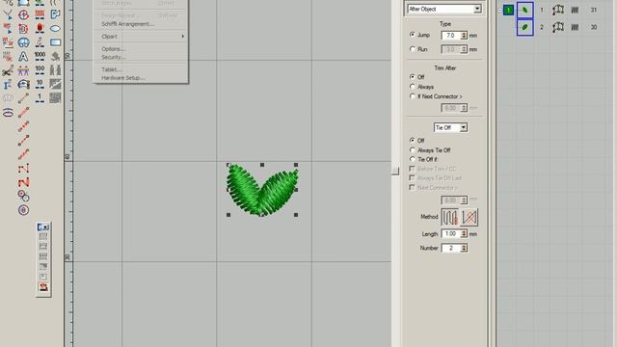
Task: Collapse the color 1 tree node
Action: point(499,11)
